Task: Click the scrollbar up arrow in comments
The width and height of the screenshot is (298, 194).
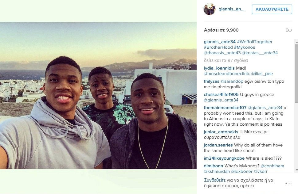Action: 296,42
